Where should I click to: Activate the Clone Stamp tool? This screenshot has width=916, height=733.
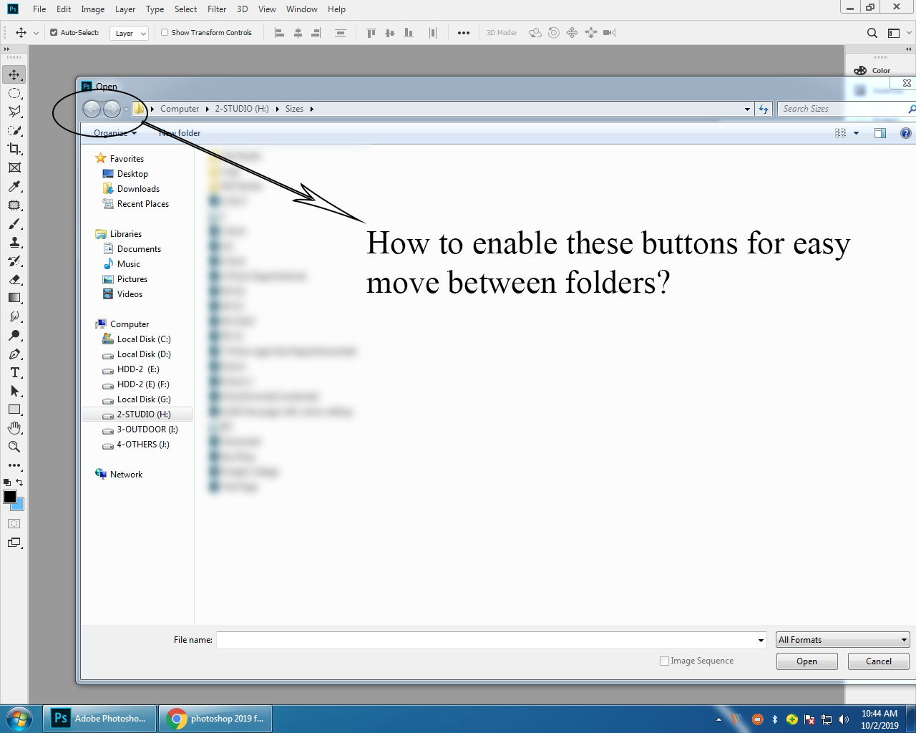pyautogui.click(x=14, y=242)
